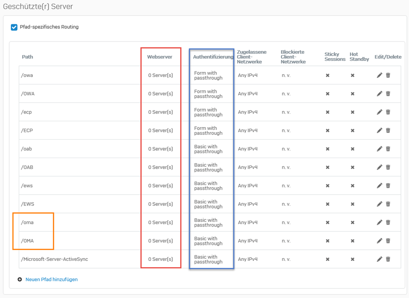This screenshot has height=298, width=409.
Task: Click Hot Standby marker for /EWS
Action: 353,204
